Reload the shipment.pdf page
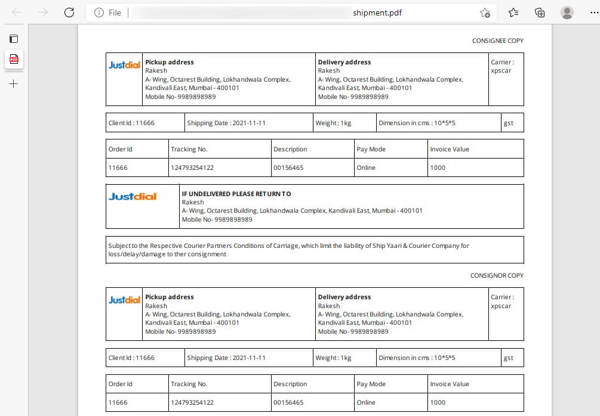This screenshot has height=416, width=600. (x=69, y=13)
